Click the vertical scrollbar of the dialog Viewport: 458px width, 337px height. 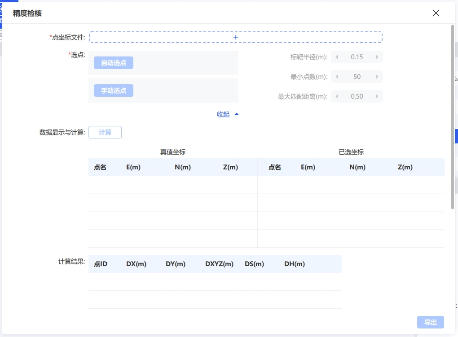tap(453, 117)
